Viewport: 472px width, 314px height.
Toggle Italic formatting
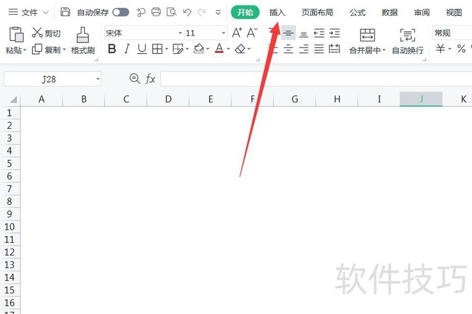point(127,49)
